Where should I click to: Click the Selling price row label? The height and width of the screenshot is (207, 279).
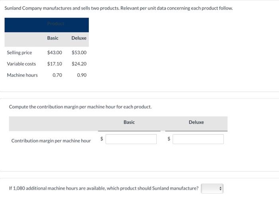pos(20,53)
